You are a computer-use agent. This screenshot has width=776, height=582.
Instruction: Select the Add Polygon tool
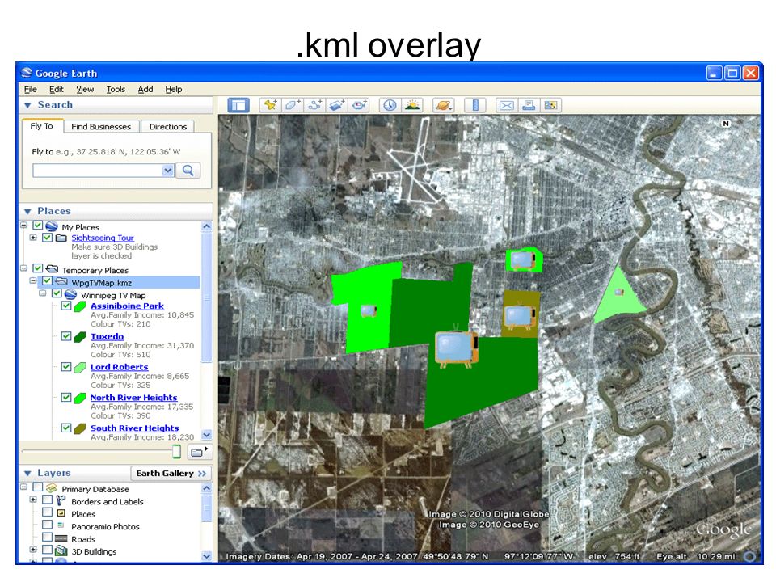click(293, 105)
